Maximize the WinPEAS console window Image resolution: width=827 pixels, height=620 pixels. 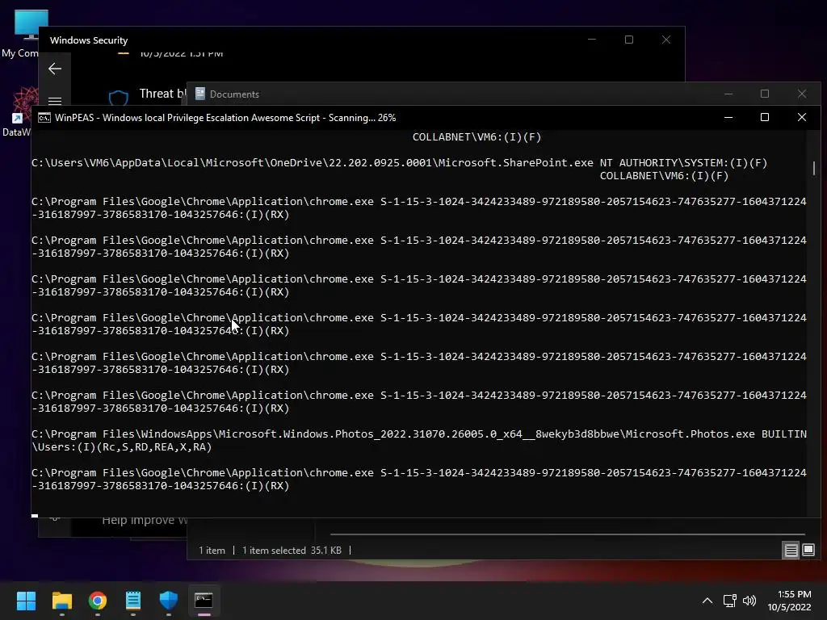point(765,118)
